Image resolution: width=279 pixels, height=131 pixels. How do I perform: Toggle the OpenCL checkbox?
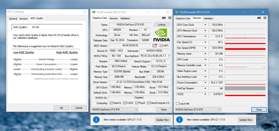click(111, 103)
